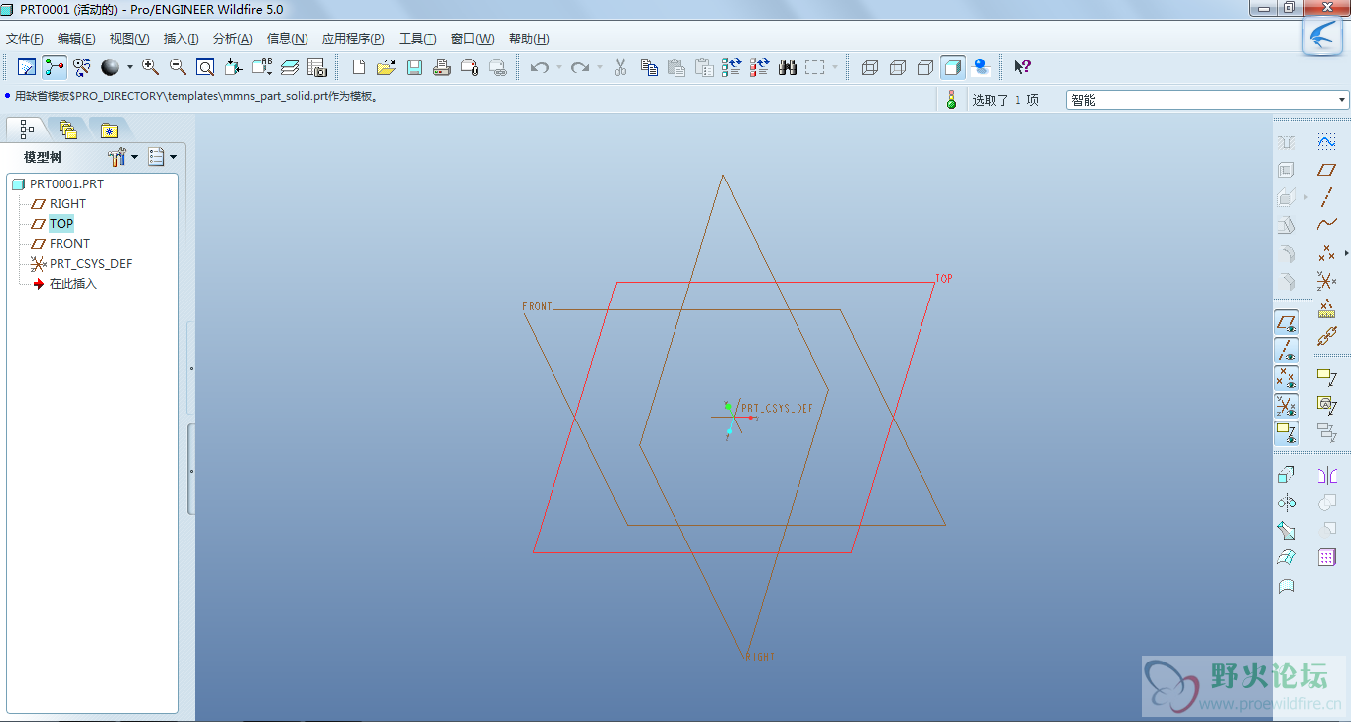Toggle coordinate systems display on/off

[1287, 406]
